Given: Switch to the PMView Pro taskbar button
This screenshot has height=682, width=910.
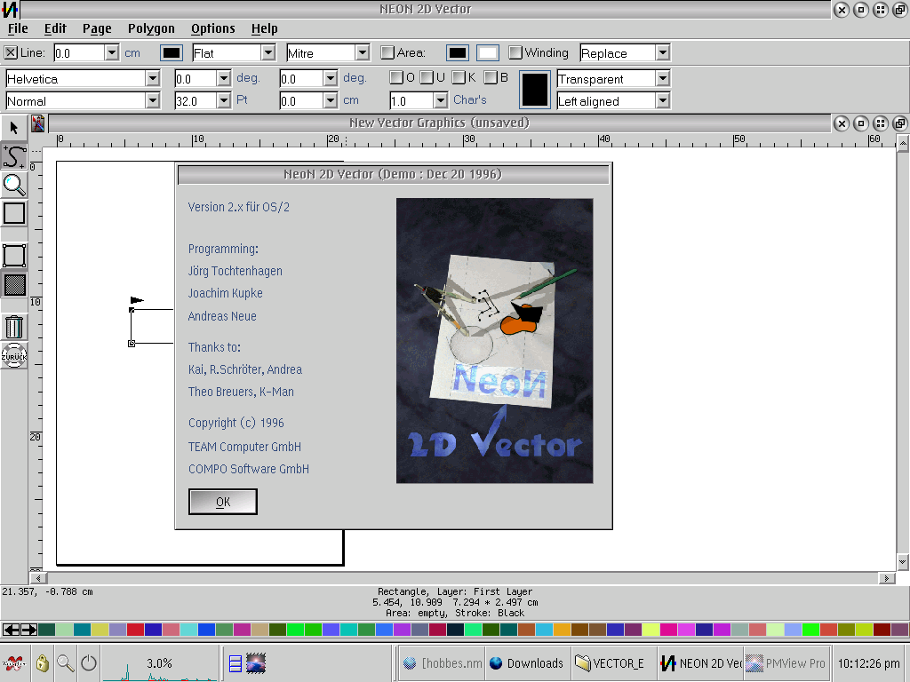Looking at the screenshot, I should pyautogui.click(x=787, y=662).
